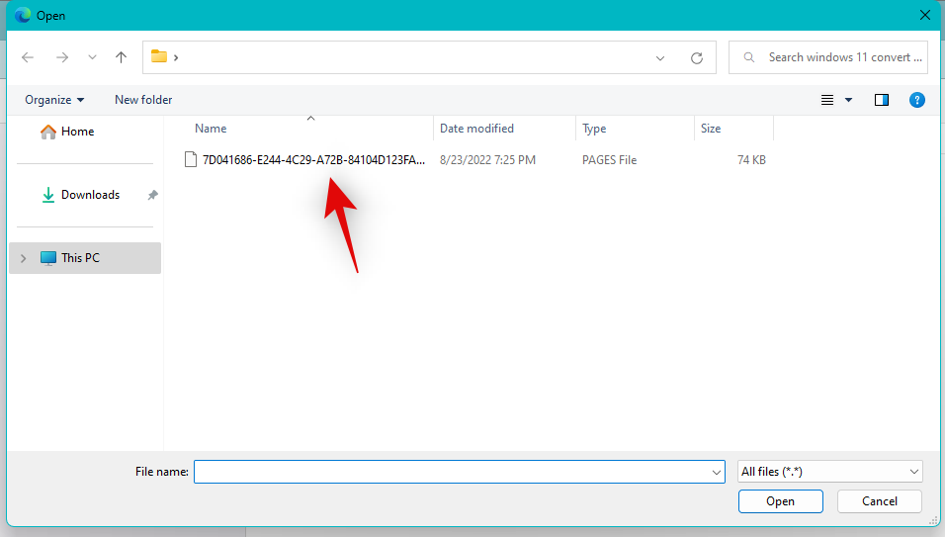Open the All files (*.*) type filter
945x537 pixels.
(830, 472)
